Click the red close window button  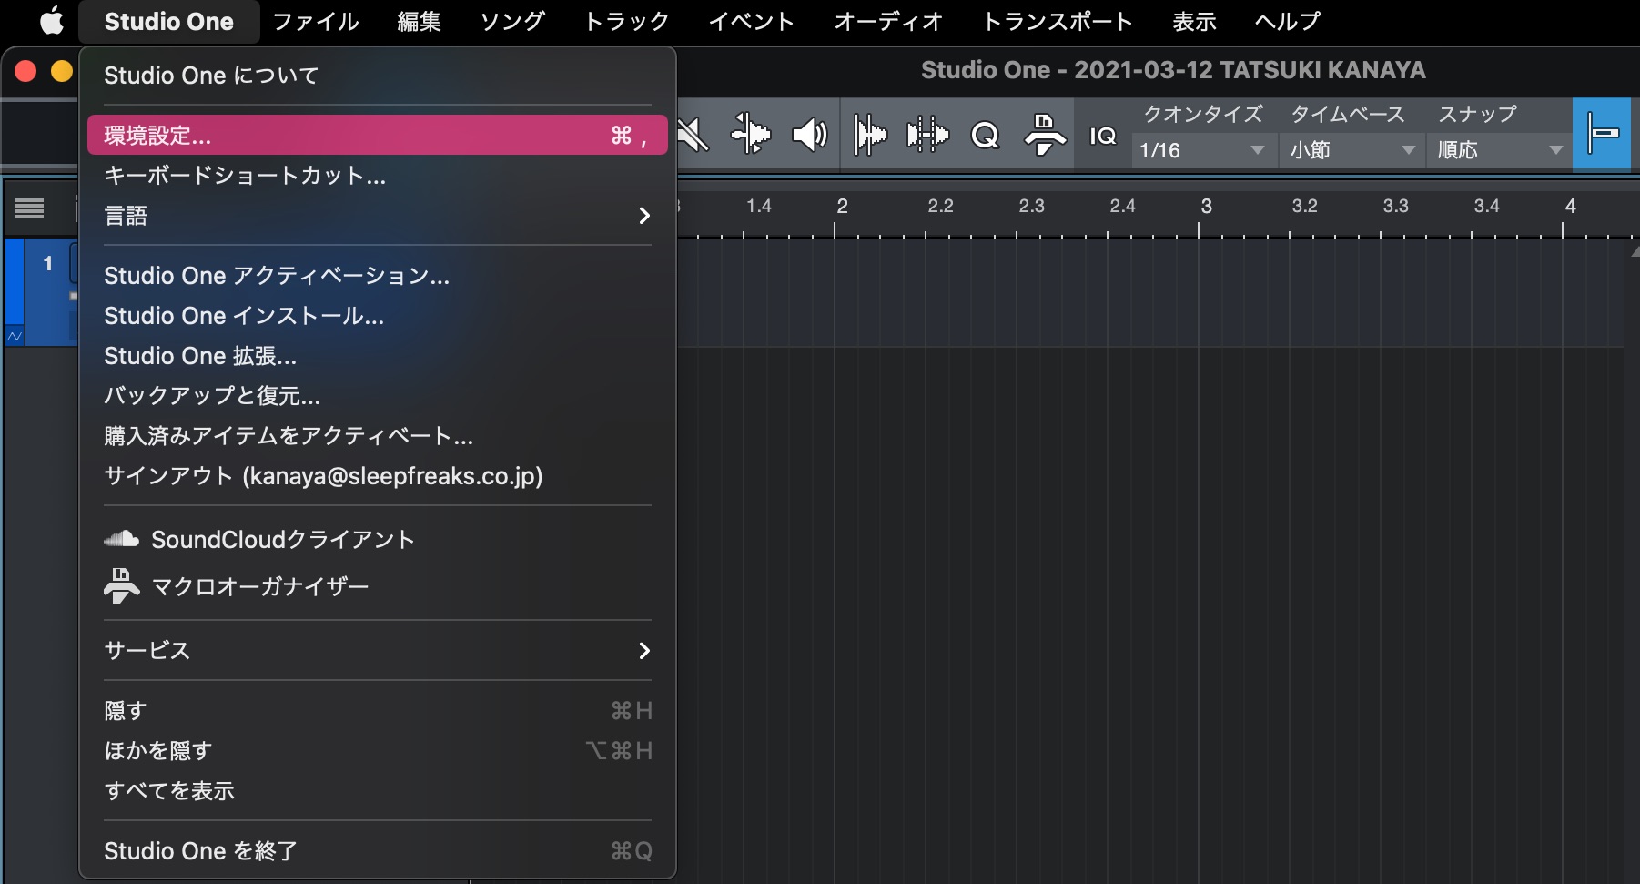[x=25, y=71]
